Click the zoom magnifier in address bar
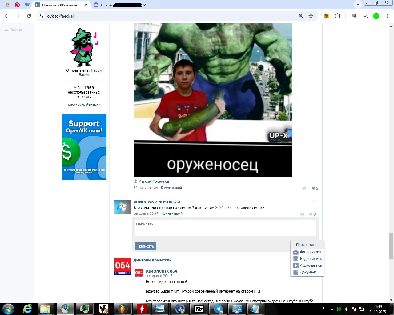The width and height of the screenshot is (394, 315). [x=301, y=16]
